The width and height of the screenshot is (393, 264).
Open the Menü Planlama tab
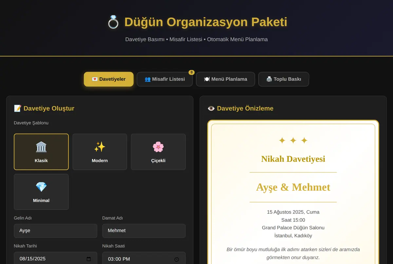coord(225,79)
